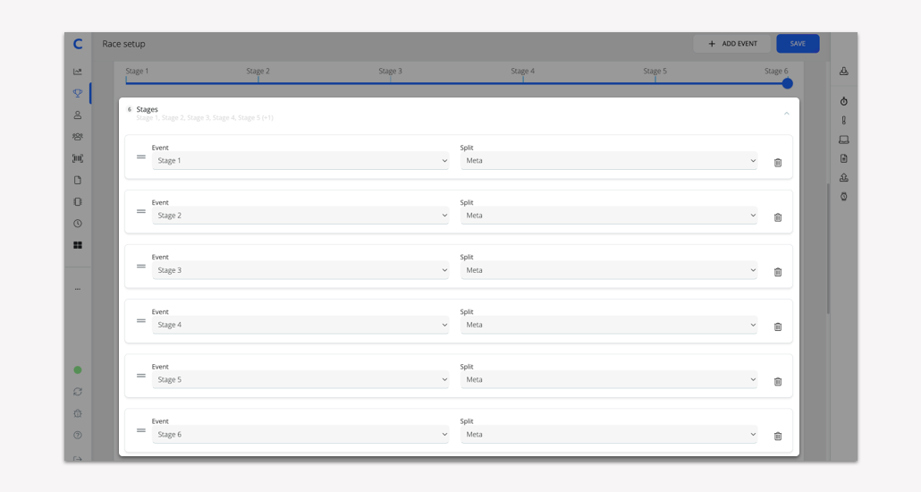921x492 pixels.
Task: Open the Event dropdown showing Stage 5
Action: click(x=300, y=379)
